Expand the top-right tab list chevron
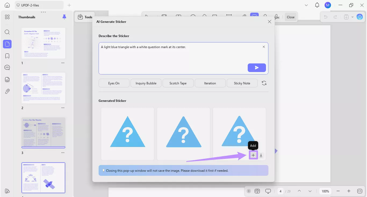367x197 pixels. pyautogui.click(x=306, y=5)
